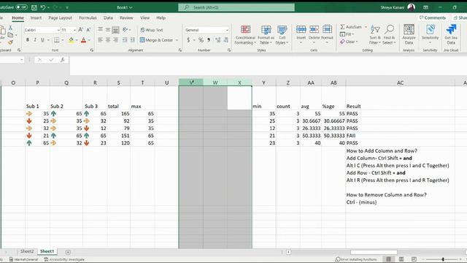The image size is (467, 263).
Task: Click the zoom slider handle
Action: point(443,259)
